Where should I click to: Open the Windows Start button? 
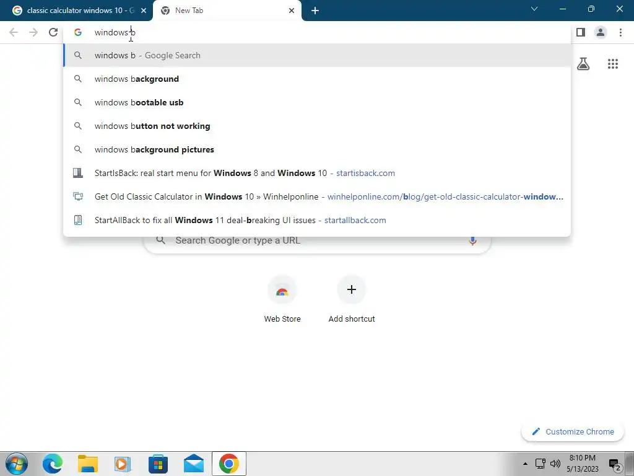pos(17,464)
